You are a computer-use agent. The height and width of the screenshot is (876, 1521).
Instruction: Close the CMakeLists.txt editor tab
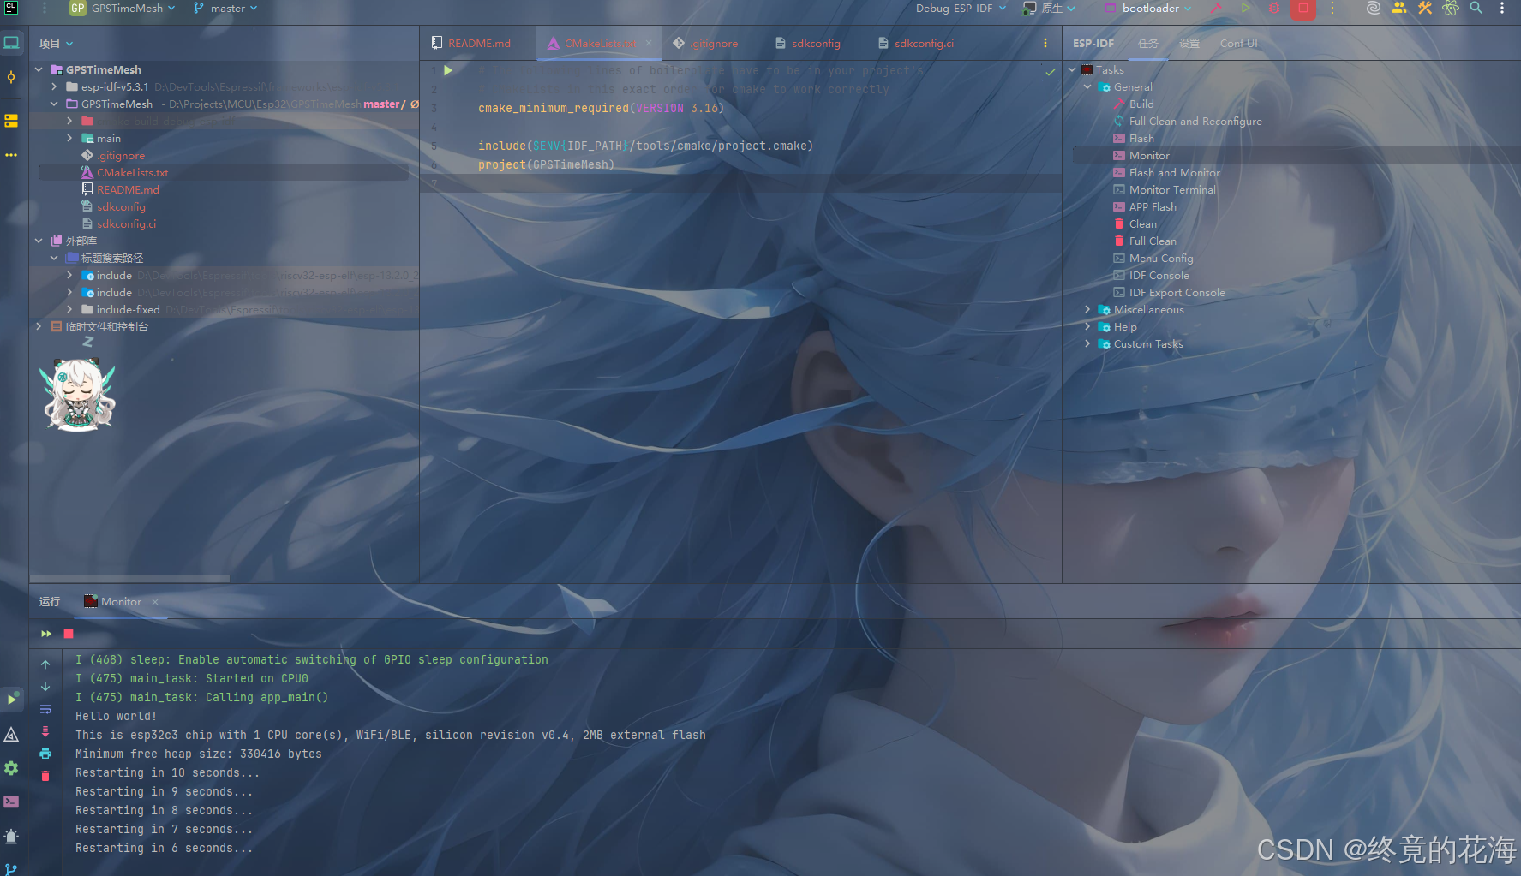point(649,44)
